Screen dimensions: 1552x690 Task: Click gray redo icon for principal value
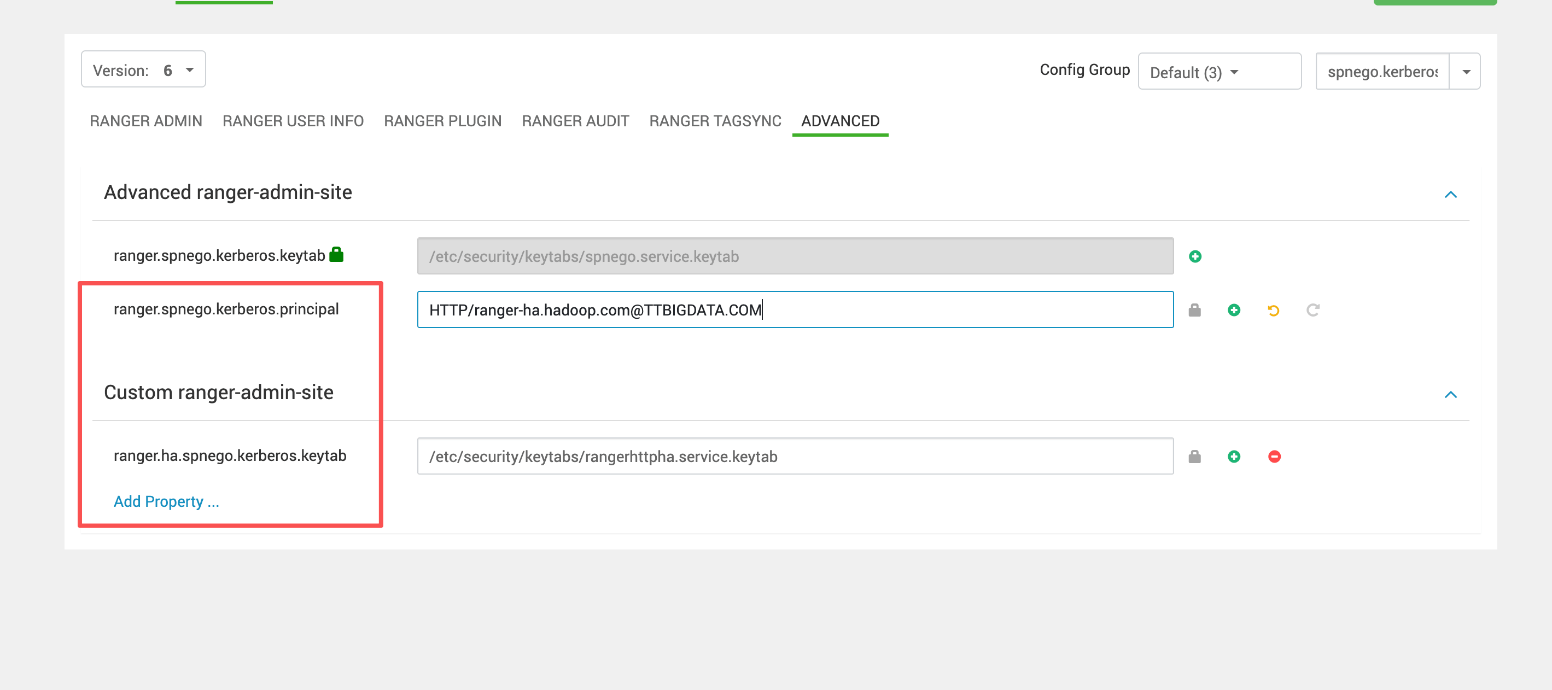[x=1312, y=311]
